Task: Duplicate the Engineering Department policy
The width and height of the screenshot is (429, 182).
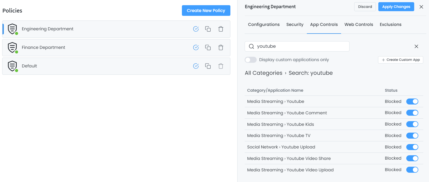Action: point(208,29)
